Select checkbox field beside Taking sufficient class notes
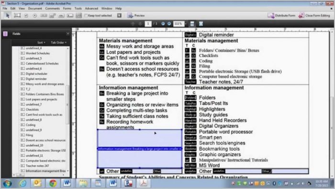This screenshot has width=335, height=189. tap(102, 116)
